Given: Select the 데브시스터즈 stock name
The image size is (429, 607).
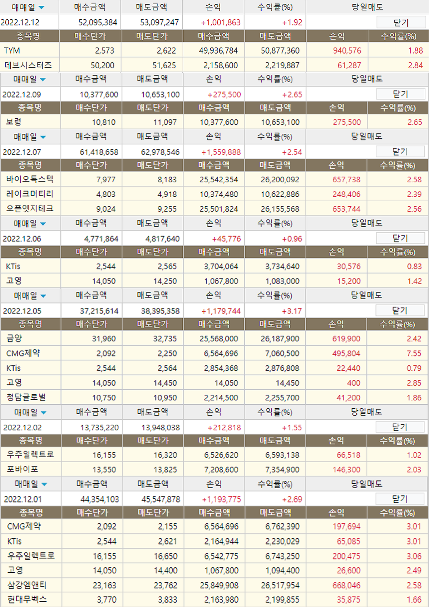Looking at the screenshot, I should (28, 65).
